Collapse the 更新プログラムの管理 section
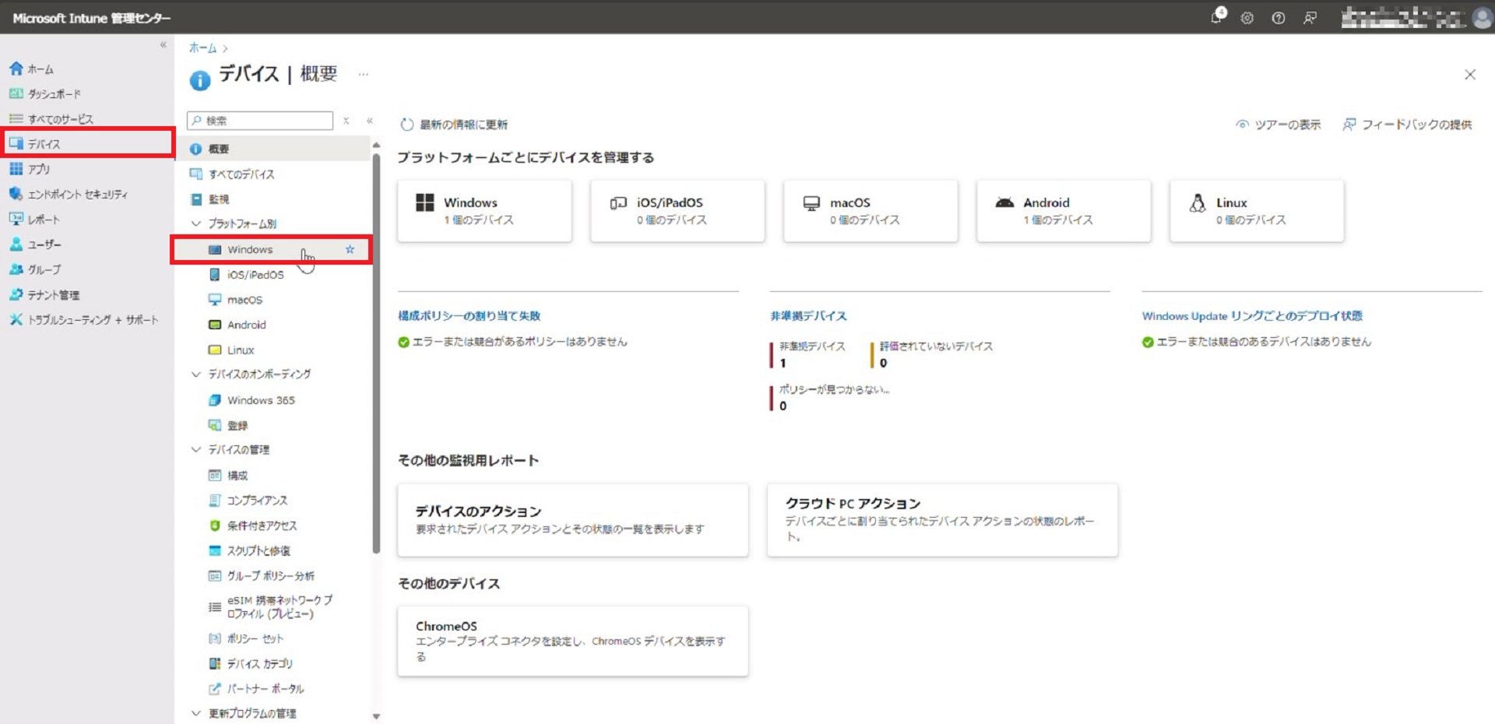The width and height of the screenshot is (1495, 724). click(x=196, y=713)
